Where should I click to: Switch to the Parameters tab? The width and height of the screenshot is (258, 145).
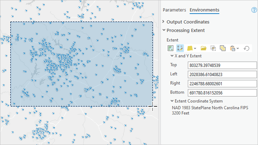coord(174,10)
